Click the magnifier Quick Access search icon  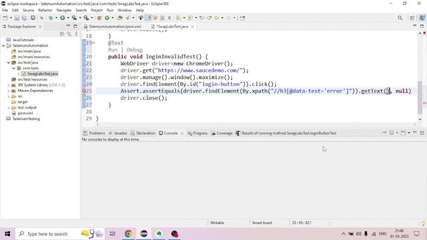[x=400, y=18]
